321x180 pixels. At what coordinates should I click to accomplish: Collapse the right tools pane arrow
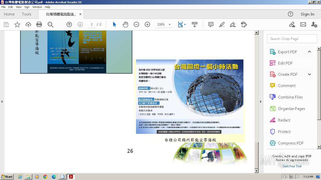click(261, 101)
